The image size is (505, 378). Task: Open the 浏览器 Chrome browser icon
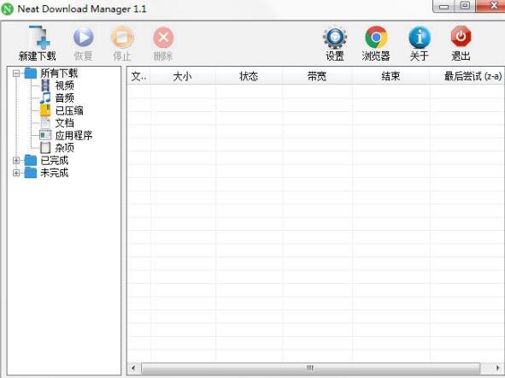(x=376, y=37)
